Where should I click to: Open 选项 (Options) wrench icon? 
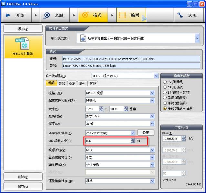pyautogui.click(x=181, y=15)
